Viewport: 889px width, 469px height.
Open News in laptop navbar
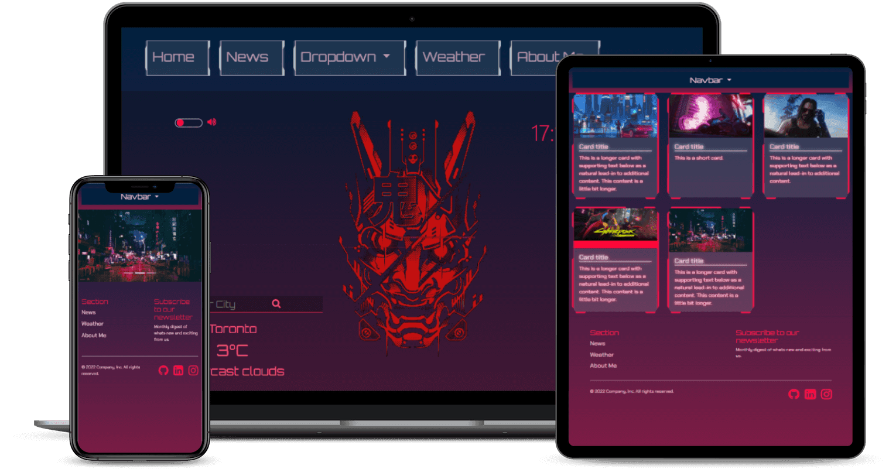tap(252, 57)
